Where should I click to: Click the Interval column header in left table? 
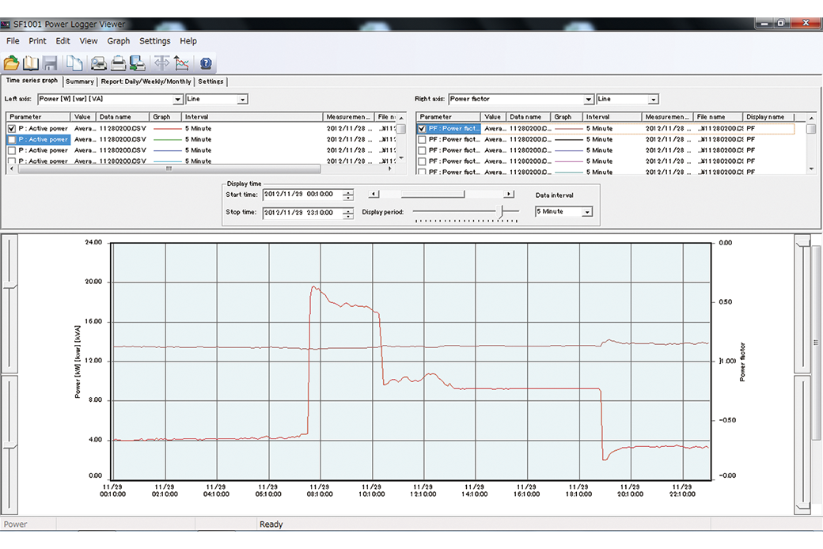pyautogui.click(x=198, y=117)
